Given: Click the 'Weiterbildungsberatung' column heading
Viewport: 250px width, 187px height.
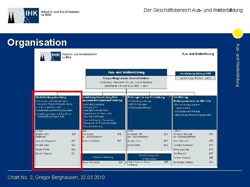Looking at the screenshot, I should tap(51, 97).
